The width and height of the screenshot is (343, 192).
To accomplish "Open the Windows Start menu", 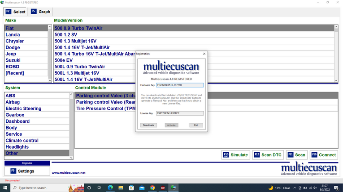I will pyautogui.click(x=5, y=188).
